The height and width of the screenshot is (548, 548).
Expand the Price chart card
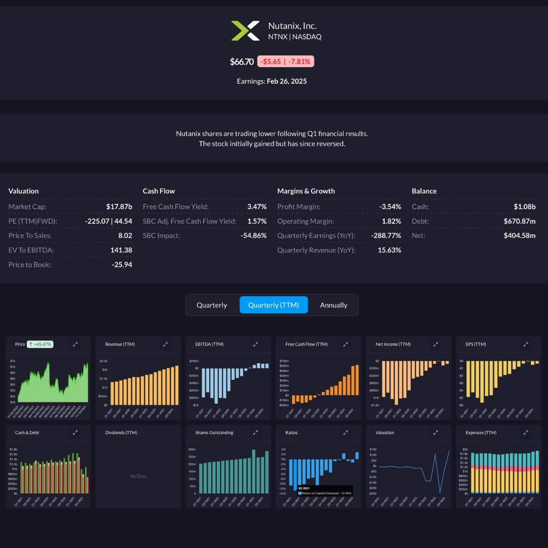point(75,344)
